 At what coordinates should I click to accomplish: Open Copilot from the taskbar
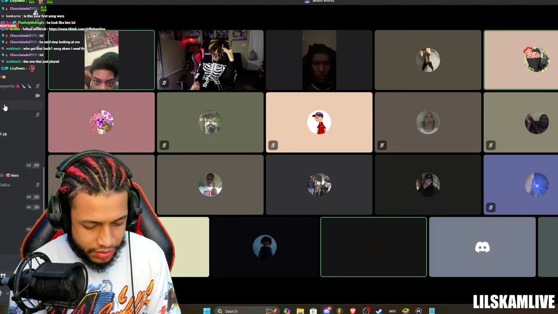(287, 311)
